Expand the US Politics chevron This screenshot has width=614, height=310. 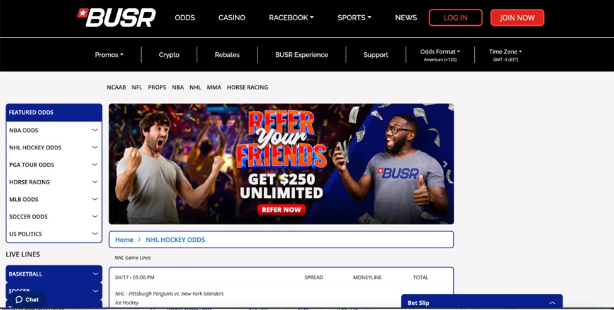[x=94, y=234]
